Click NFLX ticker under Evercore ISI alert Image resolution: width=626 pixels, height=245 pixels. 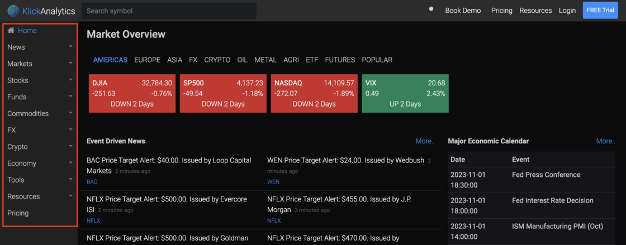tap(93, 220)
